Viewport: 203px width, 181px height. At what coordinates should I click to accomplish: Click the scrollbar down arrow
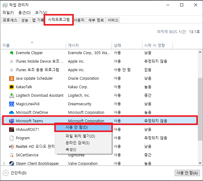click(200, 163)
